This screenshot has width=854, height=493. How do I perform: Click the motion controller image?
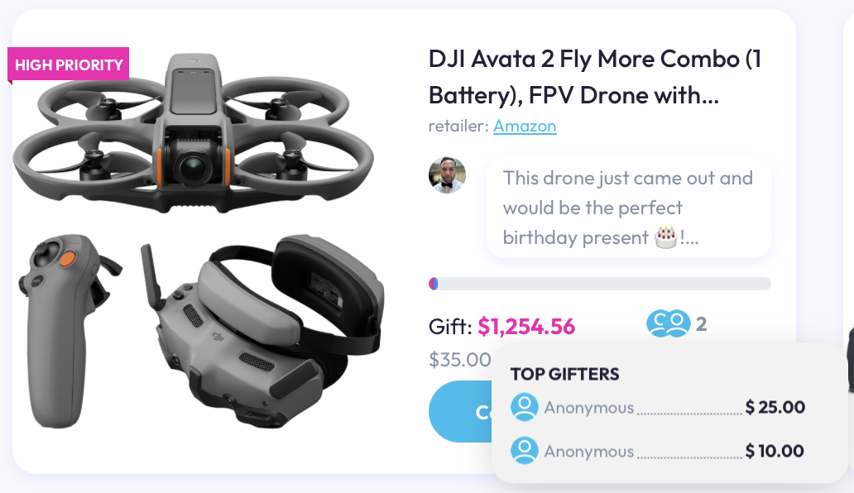(66, 330)
